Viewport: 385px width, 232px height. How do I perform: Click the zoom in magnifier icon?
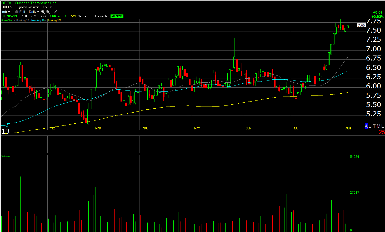pos(43,12)
